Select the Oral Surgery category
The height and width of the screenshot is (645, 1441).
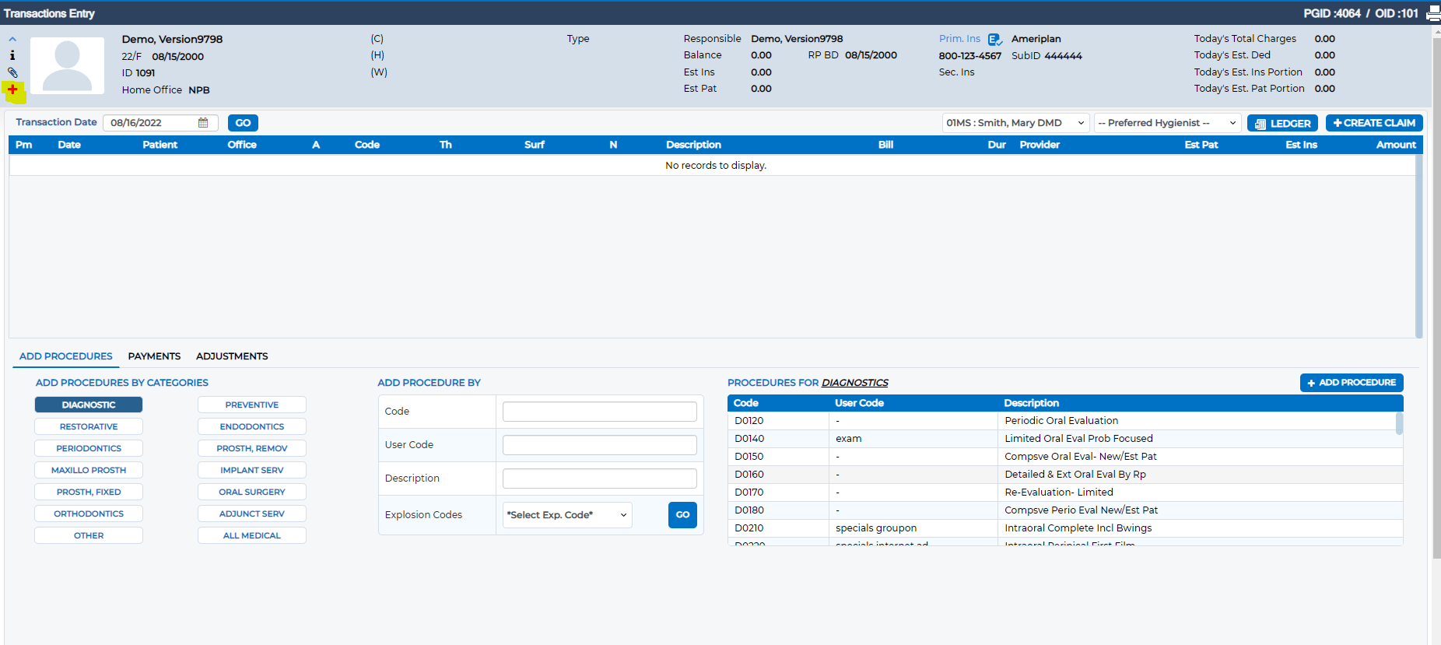coord(252,492)
